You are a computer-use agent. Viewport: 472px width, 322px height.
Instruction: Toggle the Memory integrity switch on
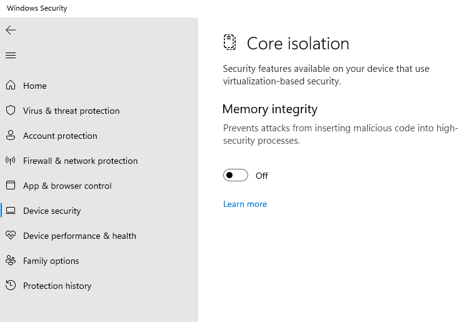pos(236,176)
